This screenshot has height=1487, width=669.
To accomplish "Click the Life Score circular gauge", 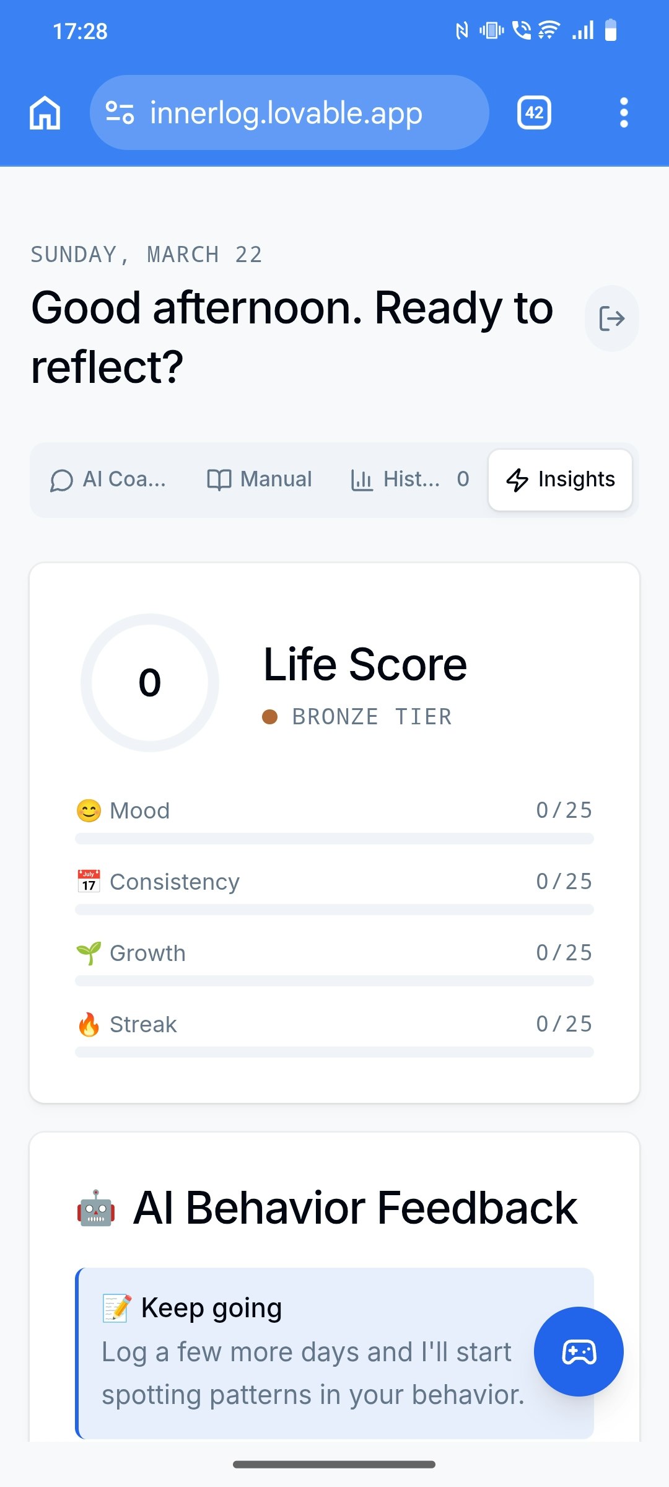I will 150,682.
